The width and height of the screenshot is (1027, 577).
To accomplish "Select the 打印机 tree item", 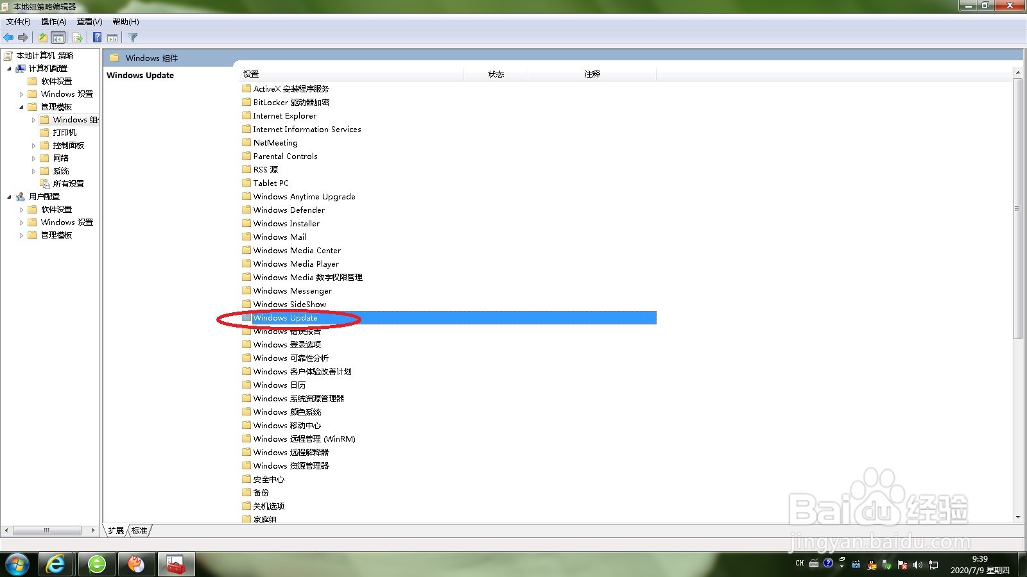I will coord(64,133).
